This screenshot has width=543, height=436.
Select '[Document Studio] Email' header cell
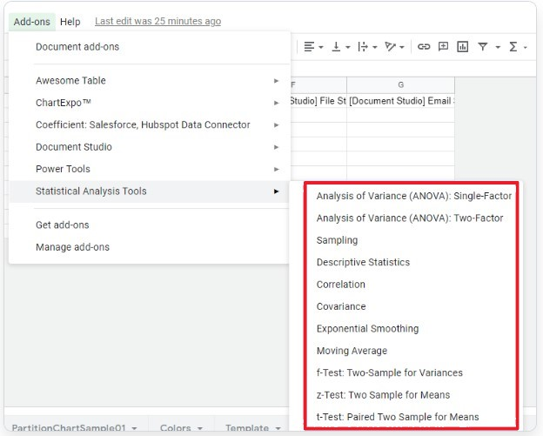[400, 101]
